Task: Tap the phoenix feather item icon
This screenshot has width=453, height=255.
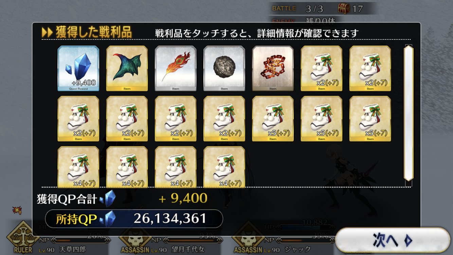Action: (x=176, y=68)
